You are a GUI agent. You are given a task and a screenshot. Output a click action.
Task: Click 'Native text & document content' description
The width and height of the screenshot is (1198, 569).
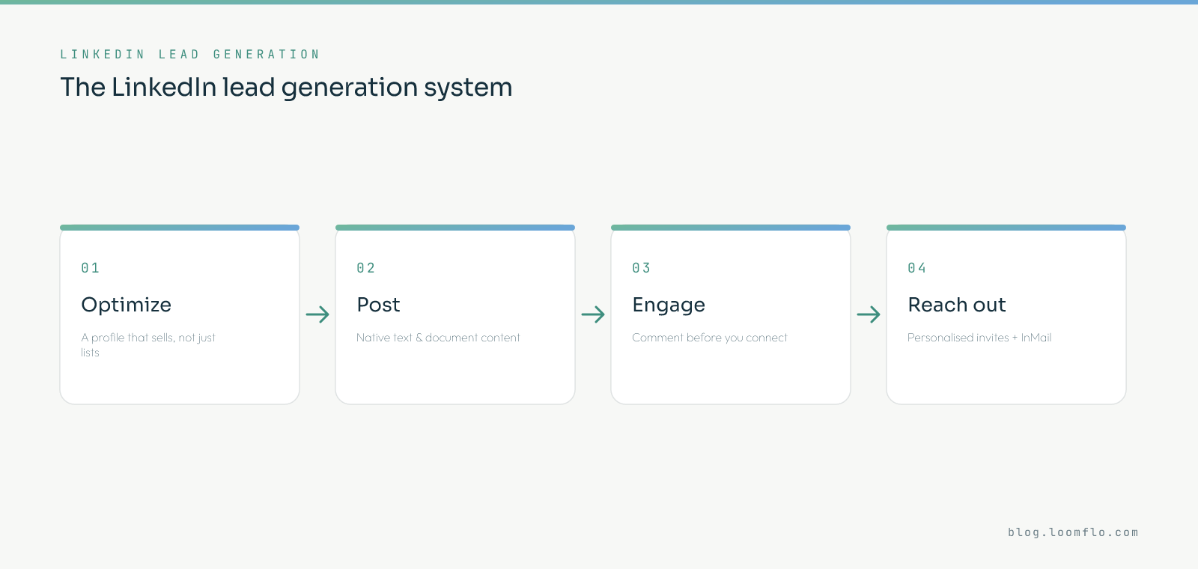[x=438, y=338]
